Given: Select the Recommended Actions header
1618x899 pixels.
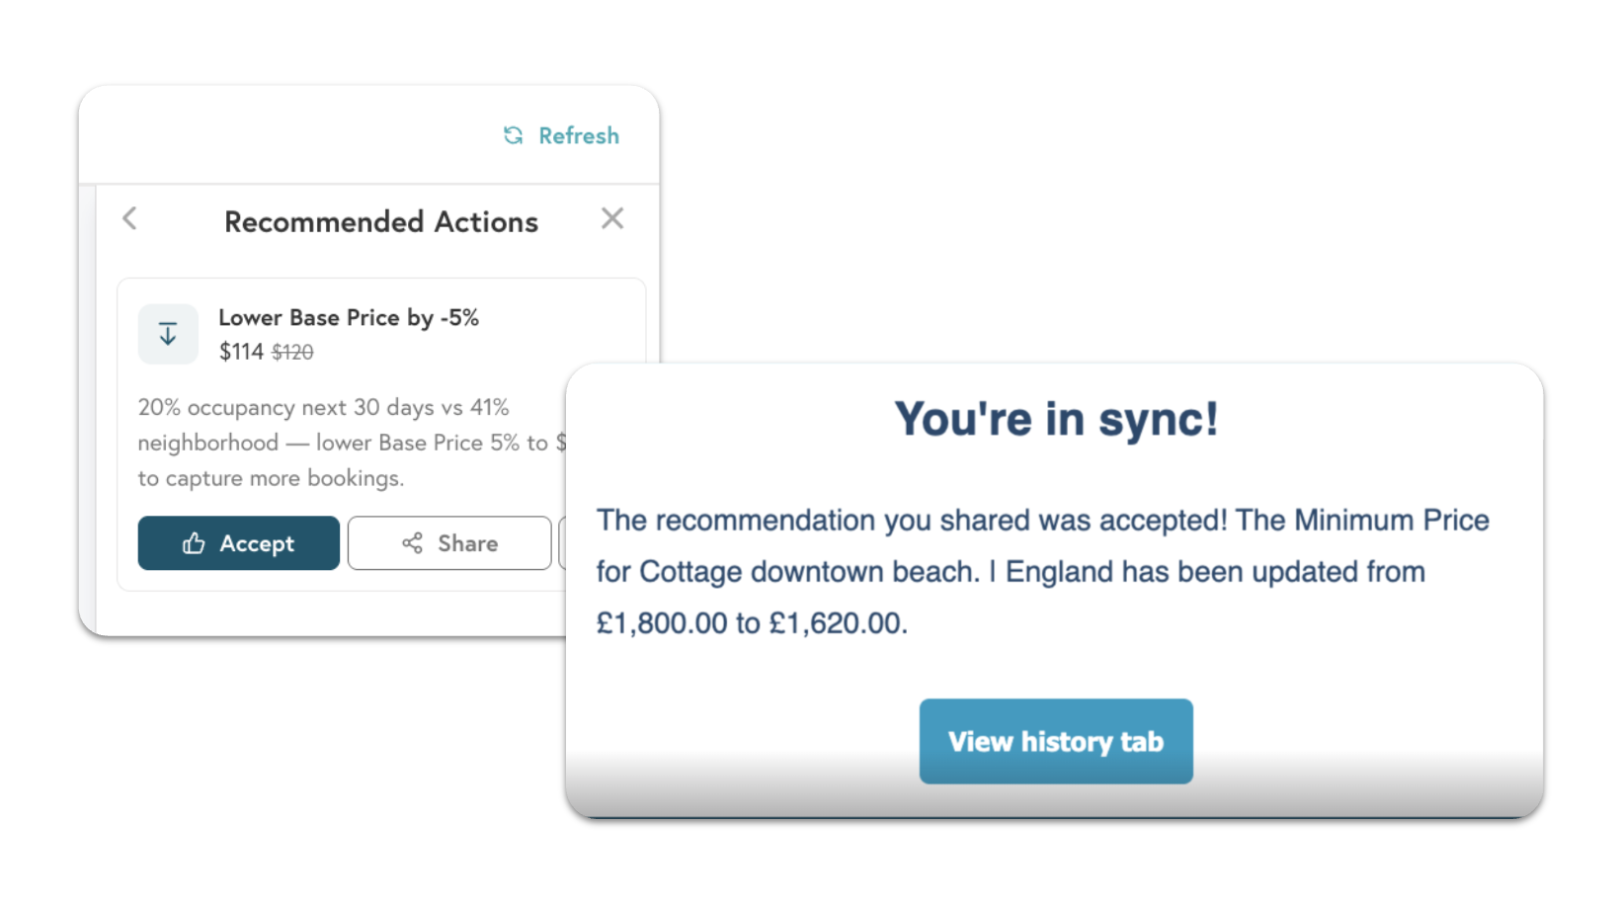Looking at the screenshot, I should click(381, 220).
